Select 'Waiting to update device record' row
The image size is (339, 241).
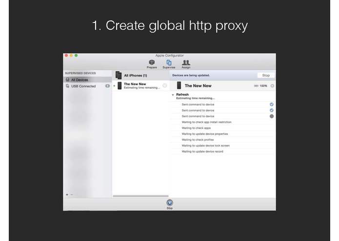pos(223,152)
